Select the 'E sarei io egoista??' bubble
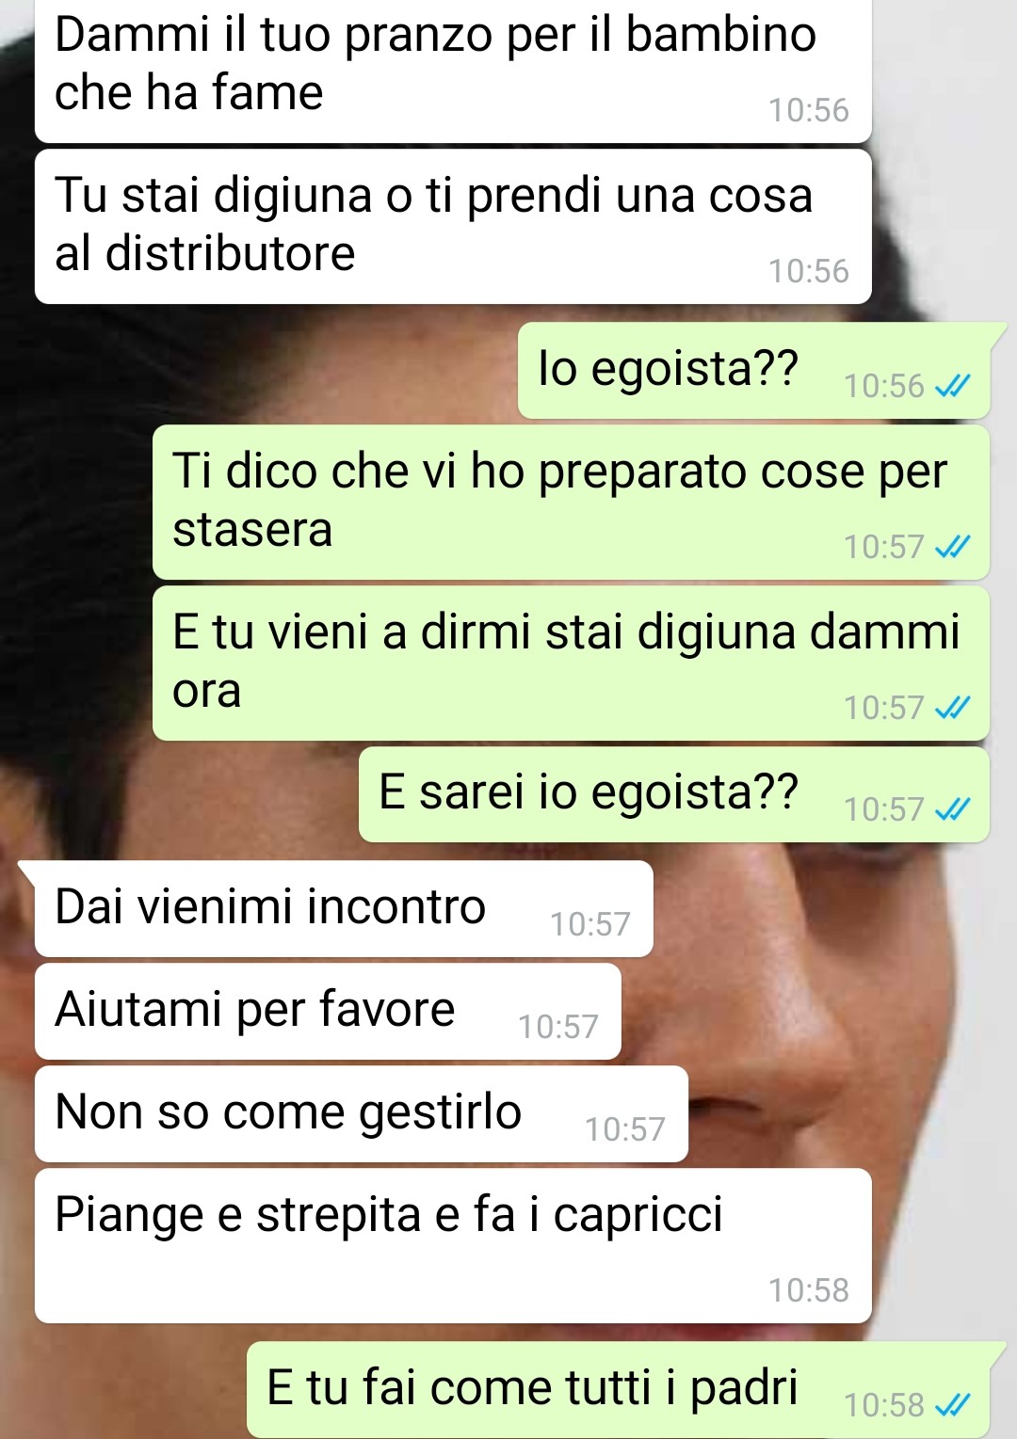The image size is (1017, 1439). pos(674,794)
